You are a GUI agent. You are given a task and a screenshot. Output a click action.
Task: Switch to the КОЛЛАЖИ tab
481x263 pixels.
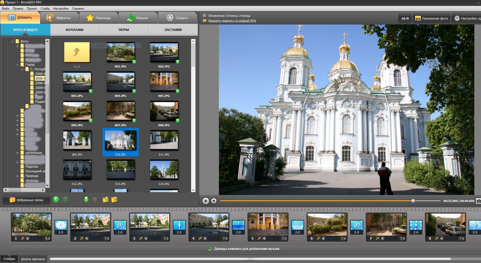click(74, 30)
